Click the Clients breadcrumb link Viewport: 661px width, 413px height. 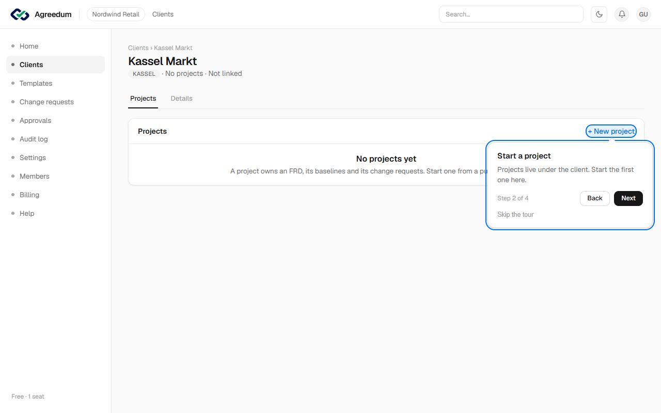[138, 48]
